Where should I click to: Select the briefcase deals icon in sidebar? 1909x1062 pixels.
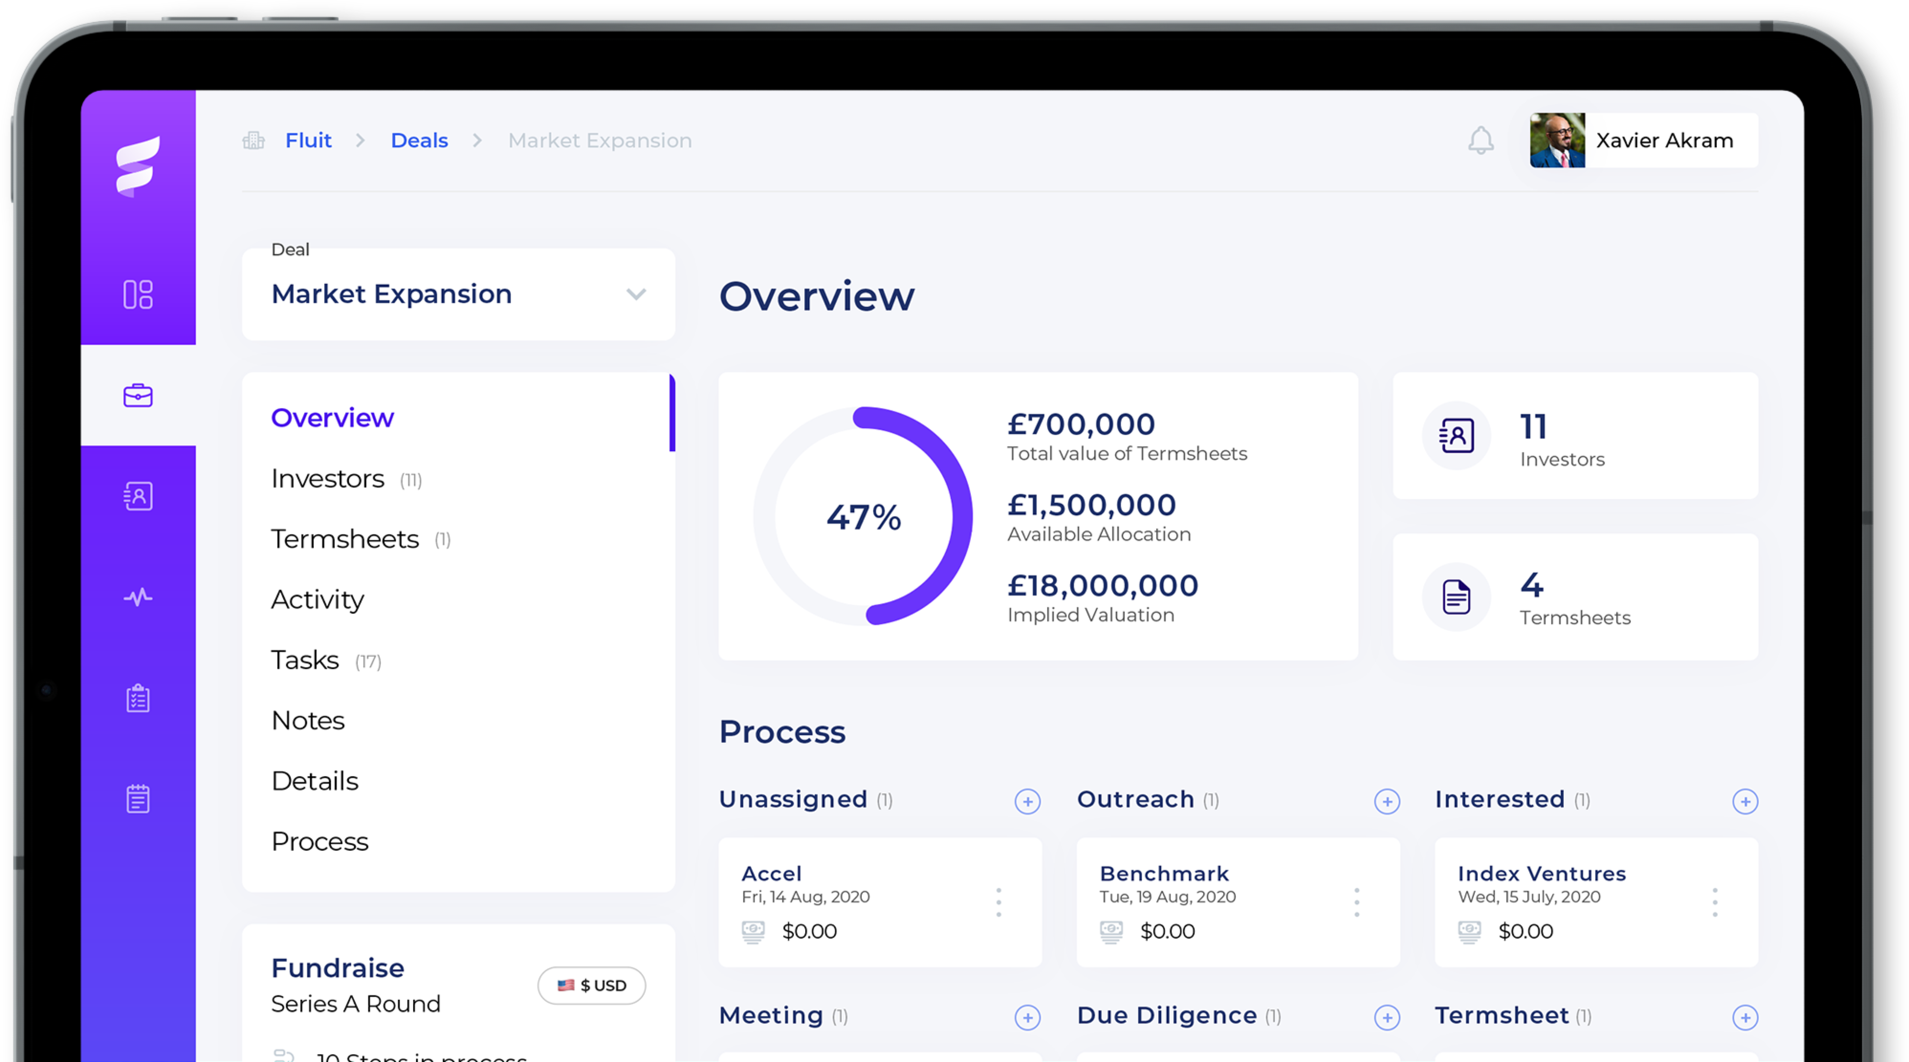[138, 395]
